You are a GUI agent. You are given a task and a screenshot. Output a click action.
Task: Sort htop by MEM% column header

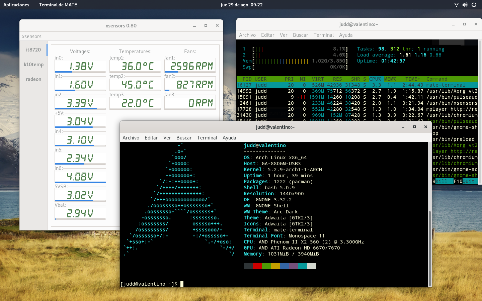390,79
